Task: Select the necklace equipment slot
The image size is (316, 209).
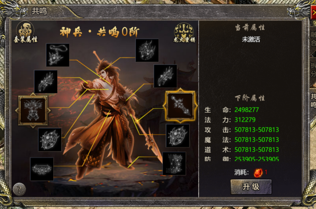Action: (x=58, y=55)
